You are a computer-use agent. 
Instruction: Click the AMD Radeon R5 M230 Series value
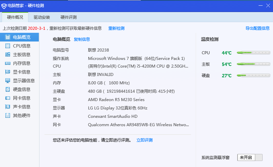(116, 100)
